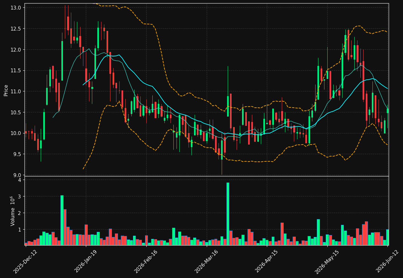Click the 12.0 price axis tick
Screen dimensions: 403x278
click(16, 49)
